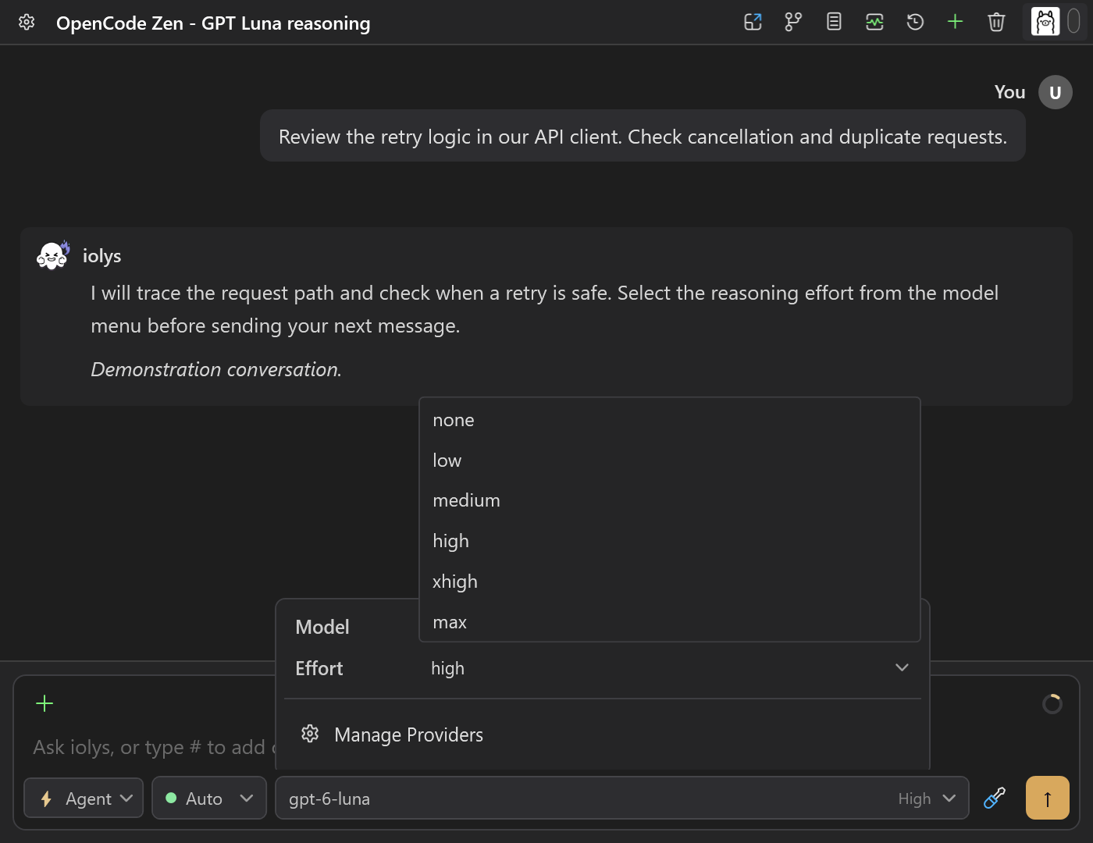This screenshot has height=843, width=1093.
Task: Expand the Effort dropdown showing high
Action: coord(670,668)
